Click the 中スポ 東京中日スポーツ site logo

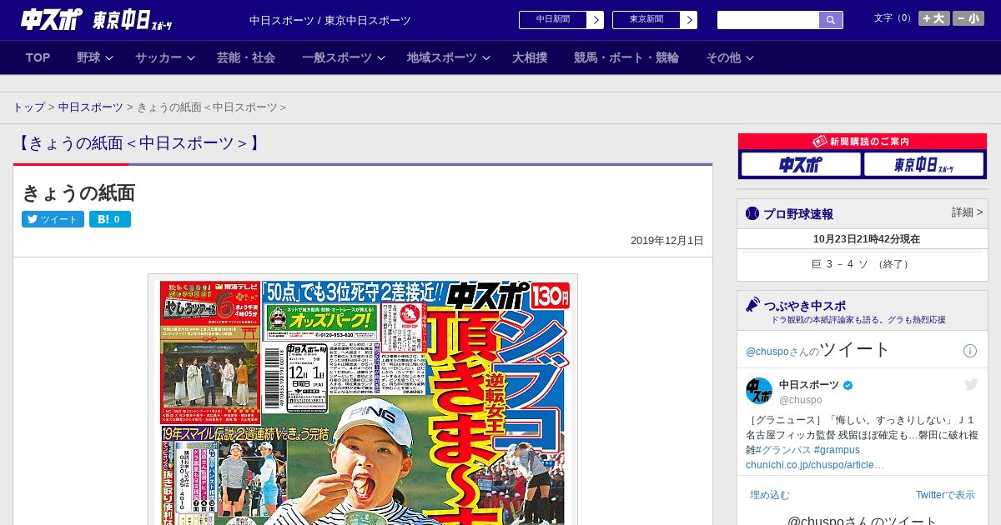[x=96, y=19]
